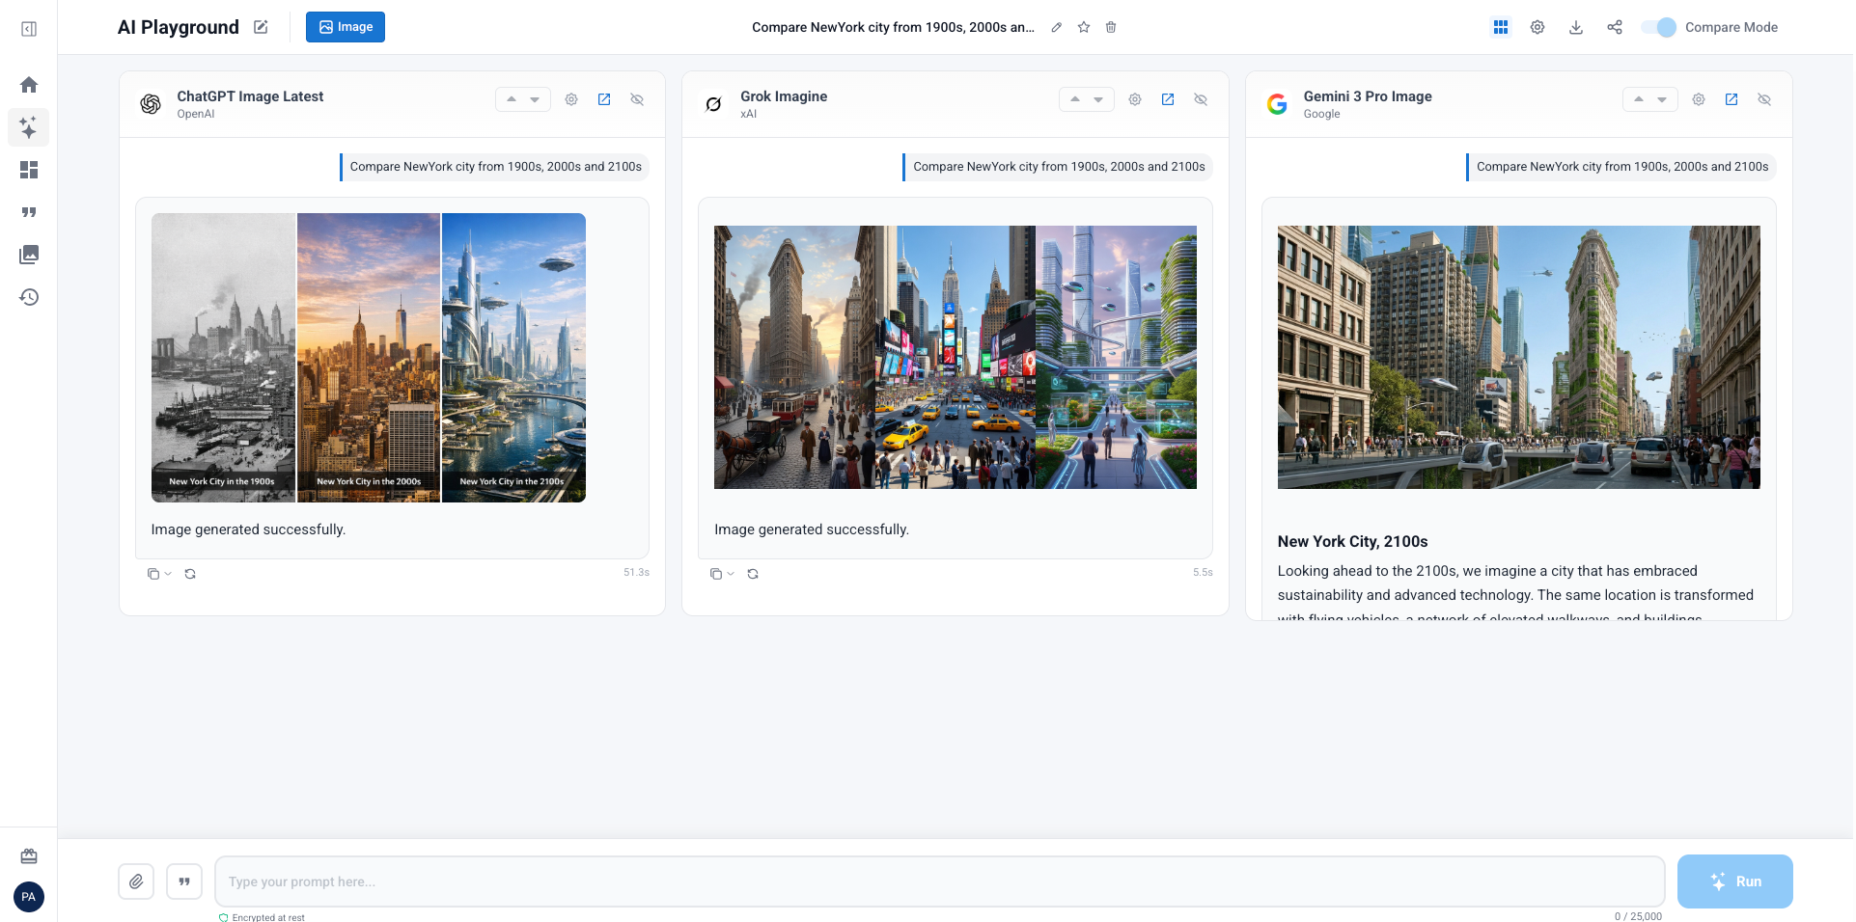
Task: Open the dashboard item in sidebar
Action: pyautogui.click(x=29, y=170)
